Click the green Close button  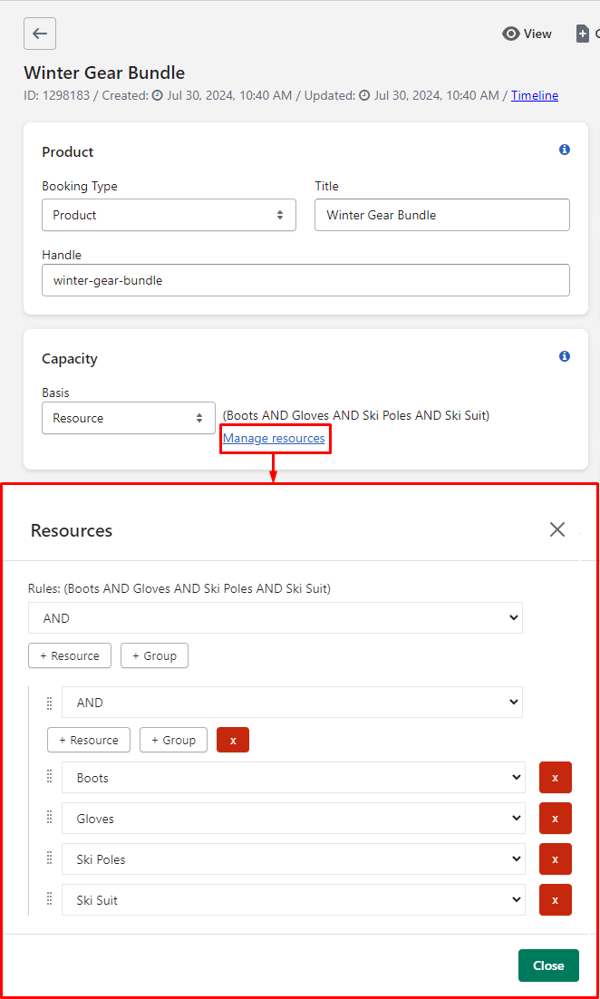click(548, 965)
